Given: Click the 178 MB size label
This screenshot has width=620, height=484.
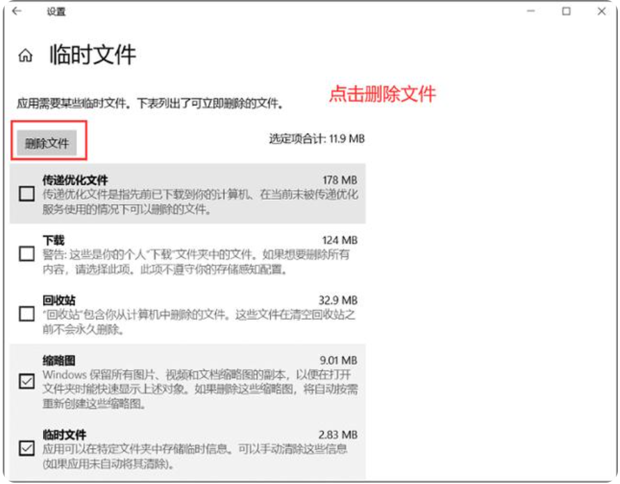Looking at the screenshot, I should (x=340, y=180).
